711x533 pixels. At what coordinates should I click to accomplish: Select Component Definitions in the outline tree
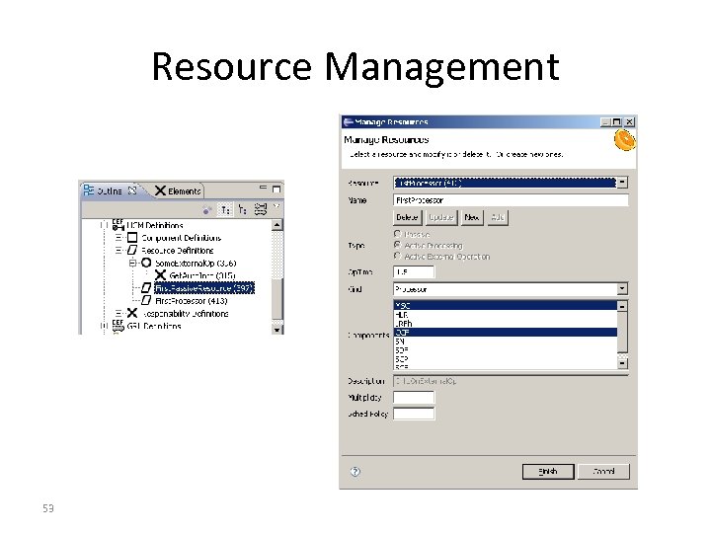(181, 238)
